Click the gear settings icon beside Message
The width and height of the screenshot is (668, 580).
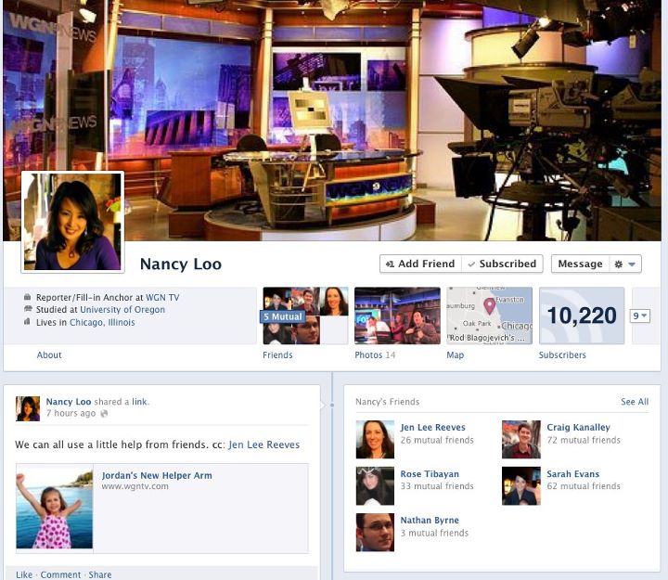tap(619, 264)
